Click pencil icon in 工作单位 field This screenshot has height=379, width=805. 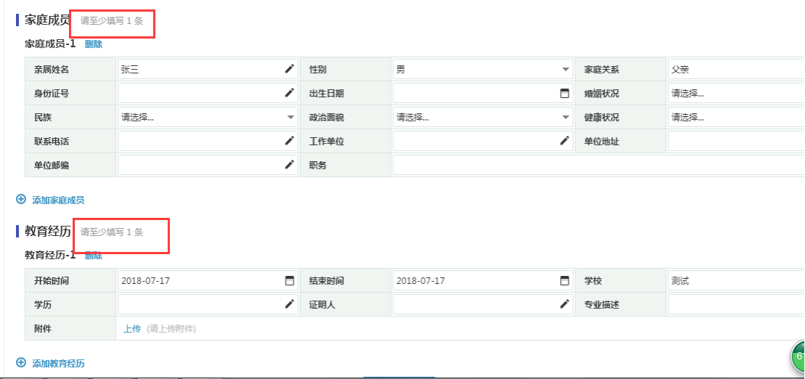565,141
